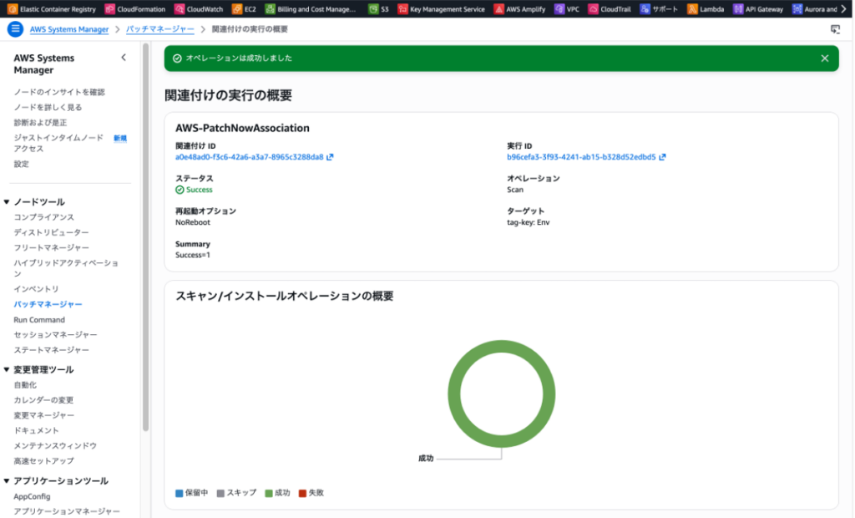Image resolution: width=855 pixels, height=518 pixels.
Task: Open the top-right screen panel icon
Action: (835, 29)
